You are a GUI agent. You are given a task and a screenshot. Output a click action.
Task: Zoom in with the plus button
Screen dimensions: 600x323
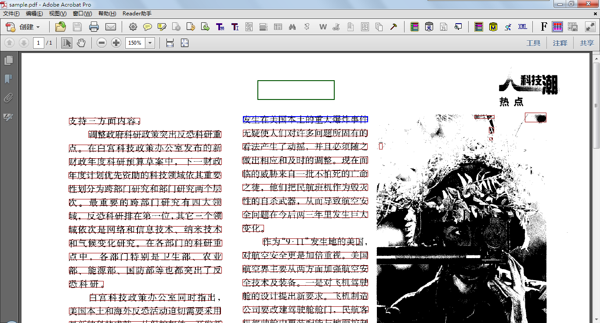pos(116,43)
